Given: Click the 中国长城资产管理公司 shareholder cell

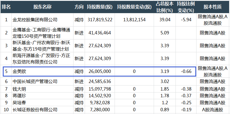Looking at the screenshot, I should [x=42, y=81].
